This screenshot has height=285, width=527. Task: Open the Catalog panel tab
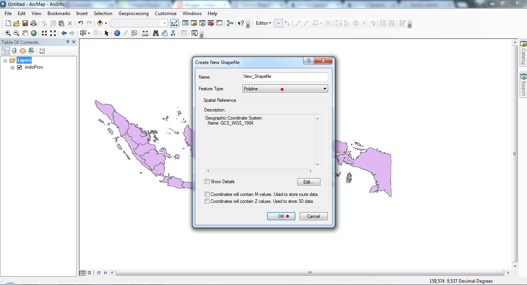[524, 54]
